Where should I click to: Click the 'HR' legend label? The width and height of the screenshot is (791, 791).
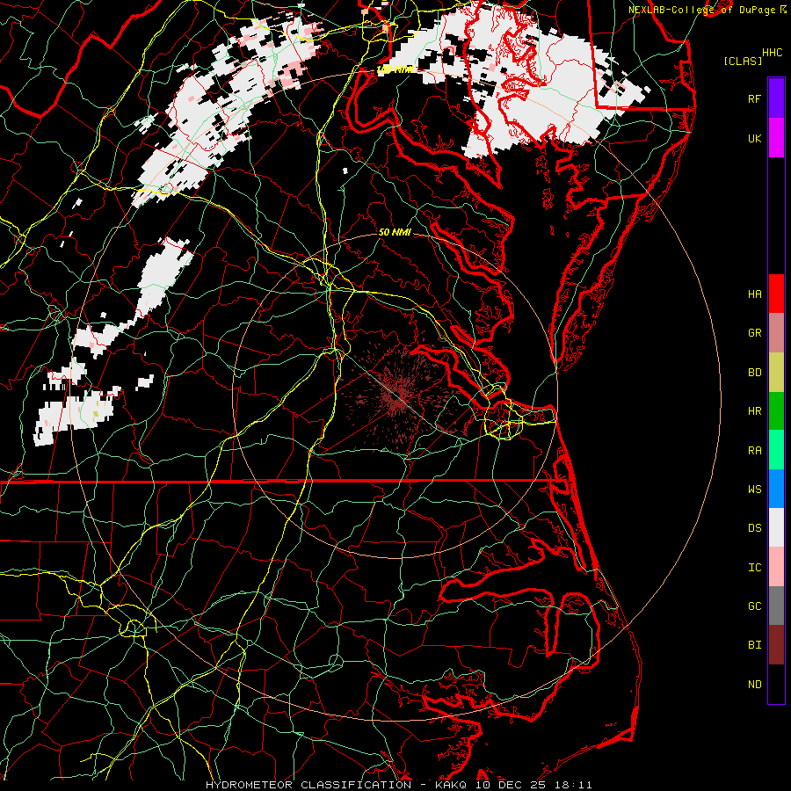pyautogui.click(x=754, y=411)
